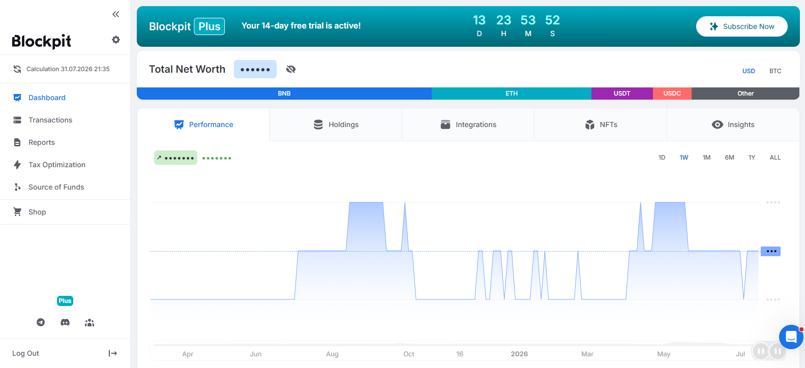Click the Reports document icon
Image resolution: width=805 pixels, height=368 pixels.
point(17,142)
